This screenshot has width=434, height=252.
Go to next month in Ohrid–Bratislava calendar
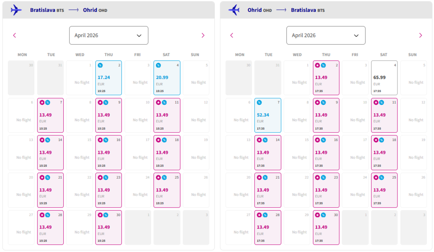click(420, 35)
